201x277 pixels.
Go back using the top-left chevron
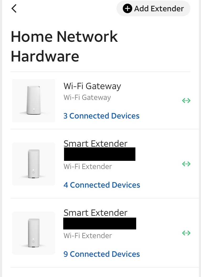click(x=14, y=8)
